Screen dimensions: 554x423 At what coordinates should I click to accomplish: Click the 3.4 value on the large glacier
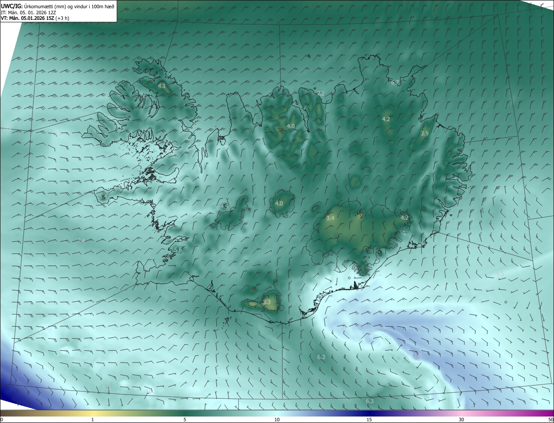[x=330, y=218]
